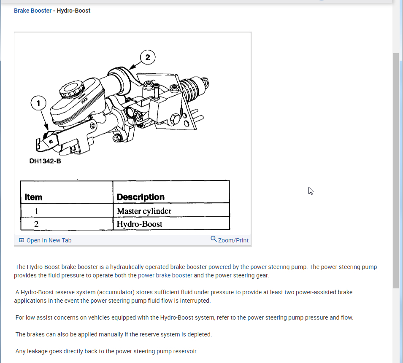Open diagram via Open In New Tab text
This screenshot has width=403, height=363.
[49, 240]
